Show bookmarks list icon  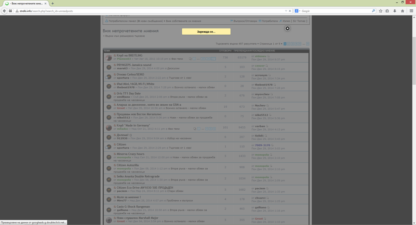click(x=387, y=11)
